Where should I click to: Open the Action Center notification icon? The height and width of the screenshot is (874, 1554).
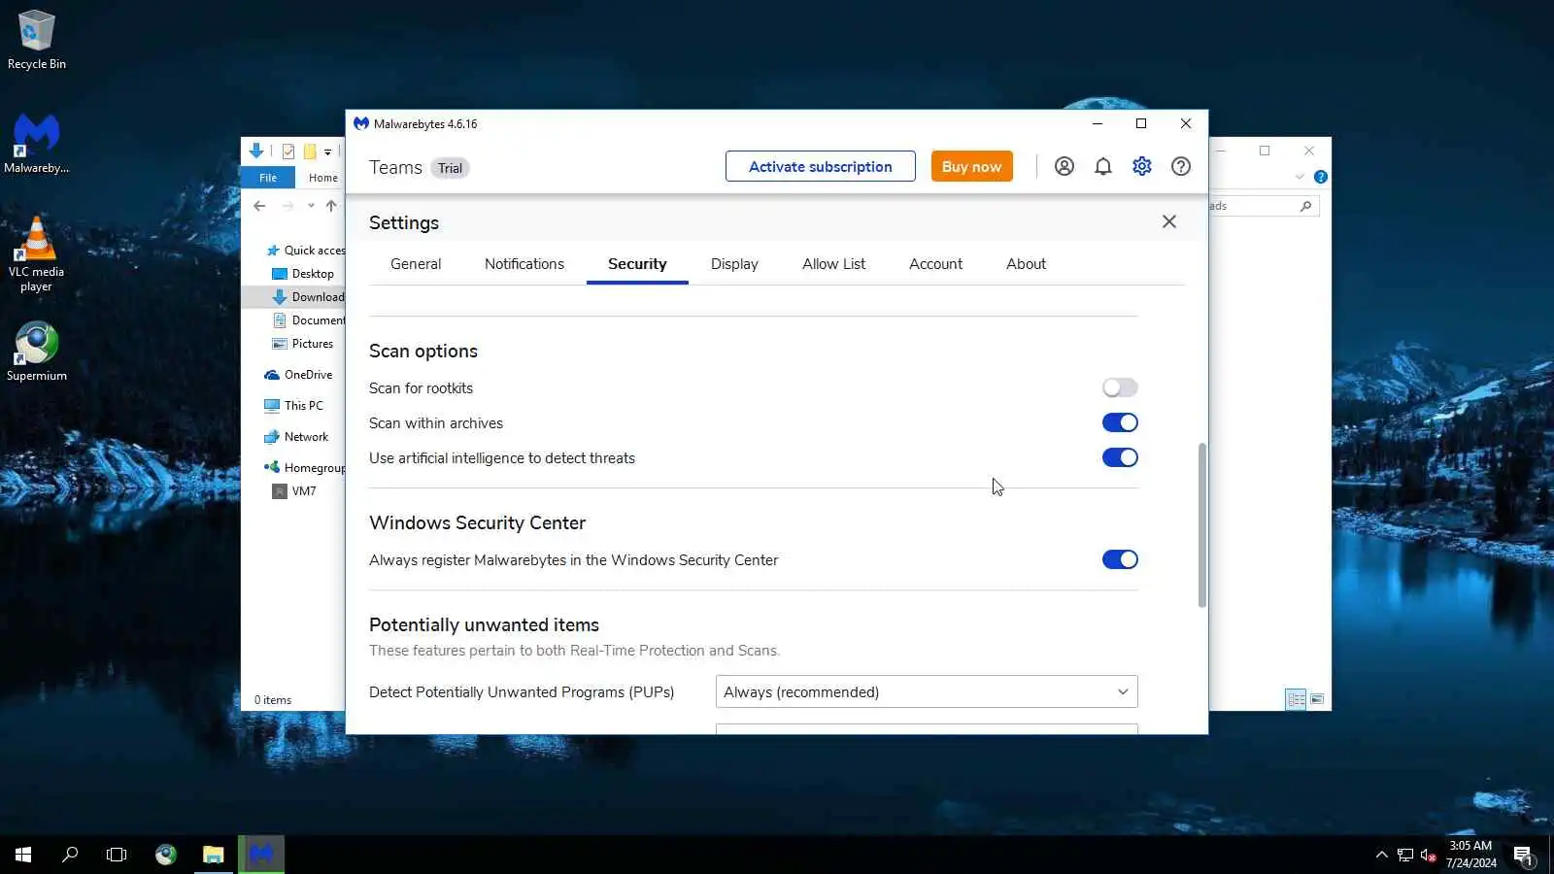(x=1523, y=855)
